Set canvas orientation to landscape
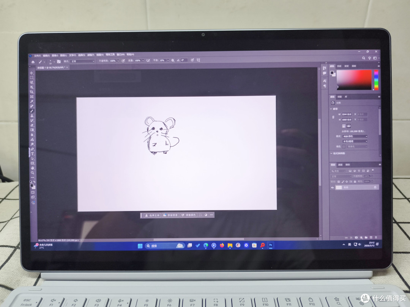The height and width of the screenshot is (307, 410). pos(348,126)
